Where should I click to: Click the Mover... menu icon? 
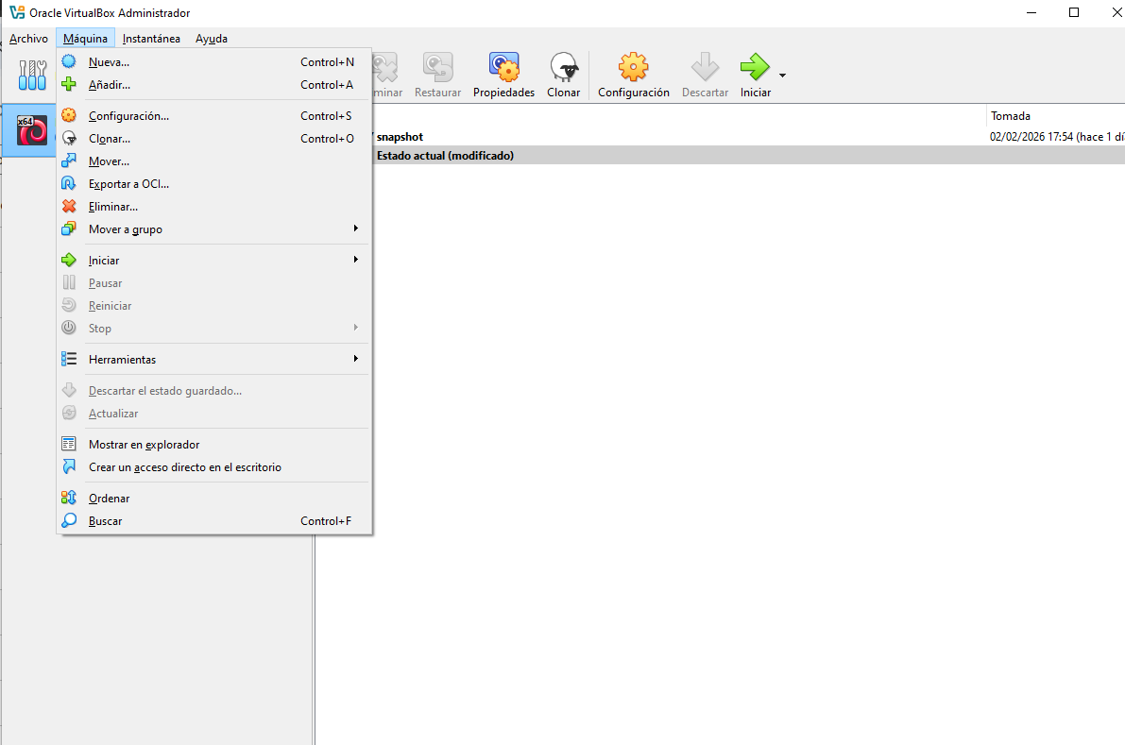(x=69, y=161)
